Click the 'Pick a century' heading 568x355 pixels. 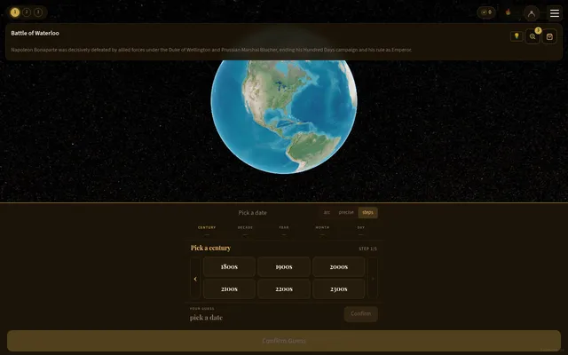click(x=211, y=248)
